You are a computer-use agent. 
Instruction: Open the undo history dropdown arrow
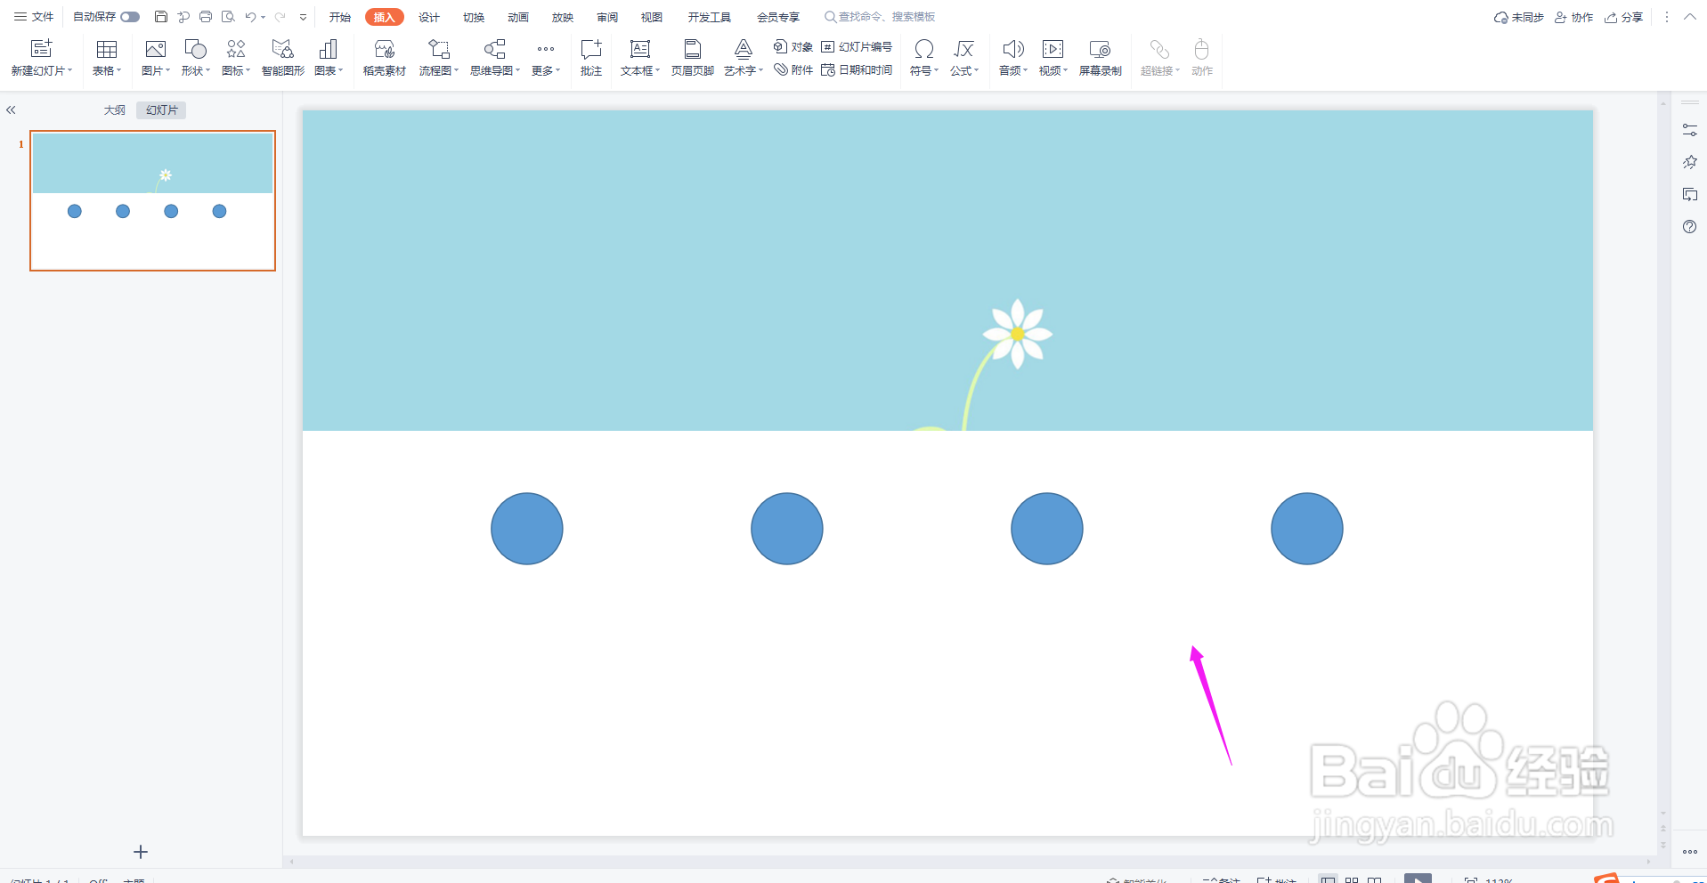coord(264,17)
